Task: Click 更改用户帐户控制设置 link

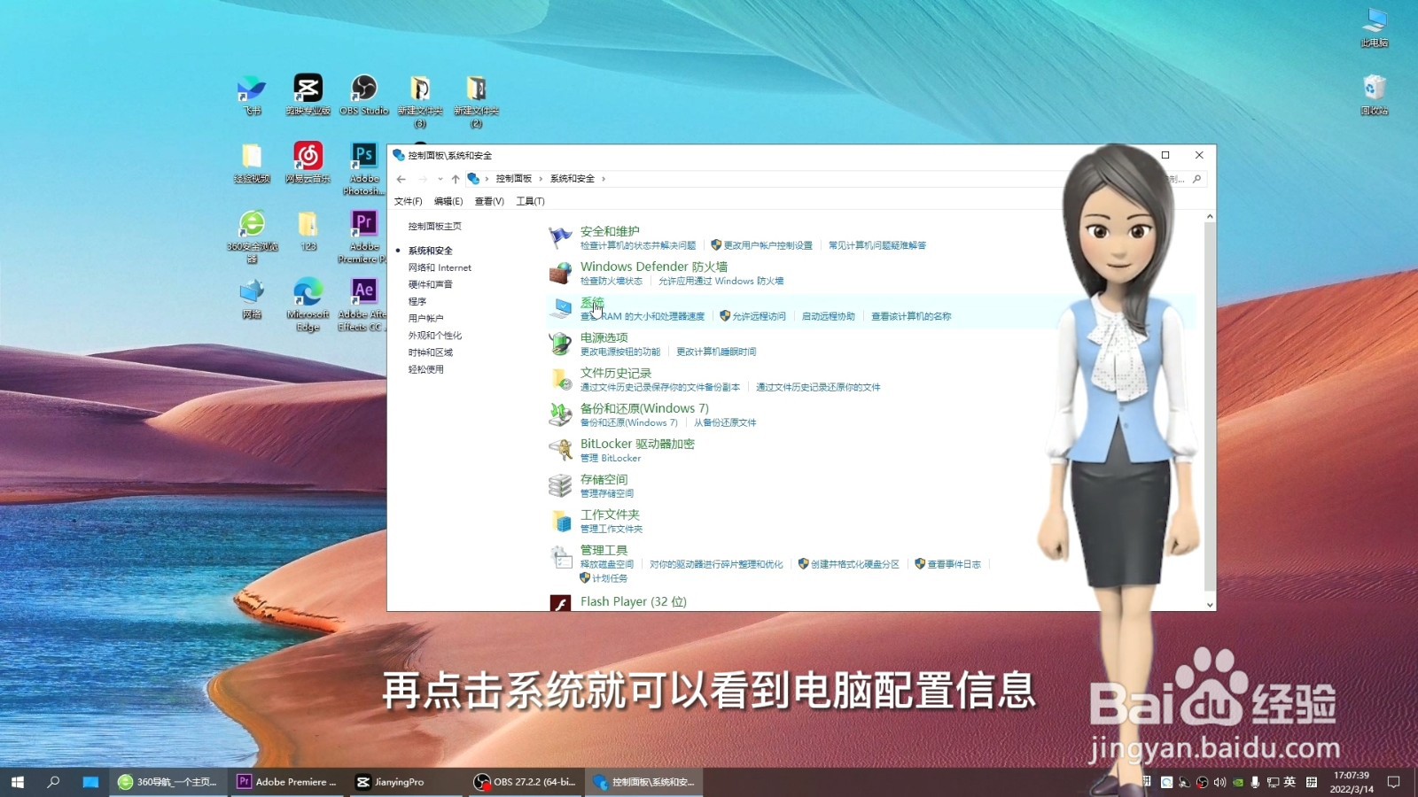Action: coord(767,245)
